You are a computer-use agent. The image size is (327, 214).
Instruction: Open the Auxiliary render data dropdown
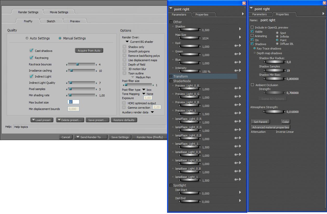(152, 112)
